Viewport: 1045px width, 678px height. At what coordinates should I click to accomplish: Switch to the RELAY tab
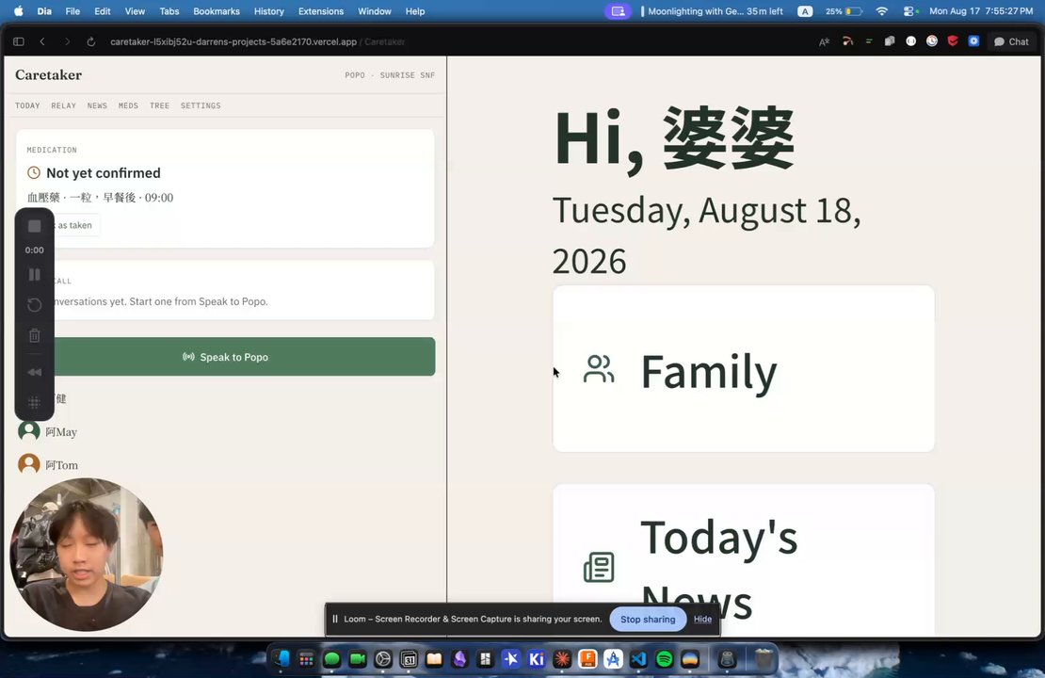(63, 105)
